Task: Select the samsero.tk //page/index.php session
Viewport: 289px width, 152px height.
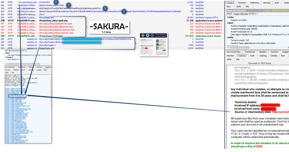Action: click(112, 48)
